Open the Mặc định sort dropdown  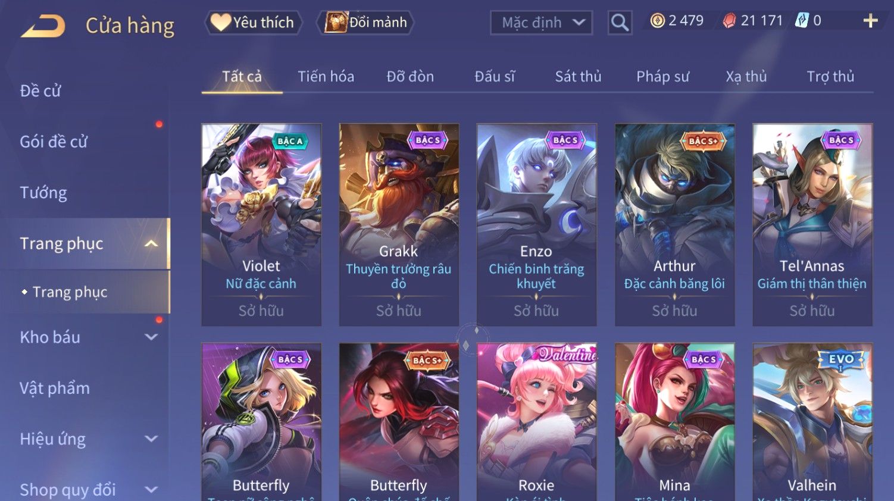click(541, 23)
